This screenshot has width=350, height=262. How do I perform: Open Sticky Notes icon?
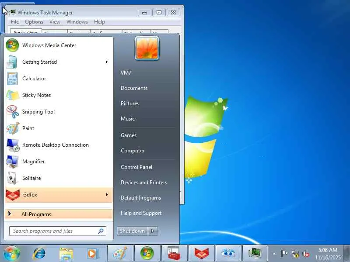(13, 95)
